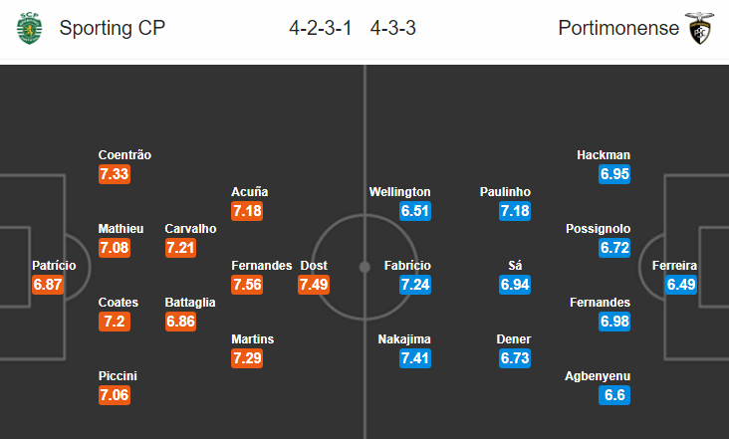Click the 4-2-3-1 formation text
729x439 pixels.
321,28
